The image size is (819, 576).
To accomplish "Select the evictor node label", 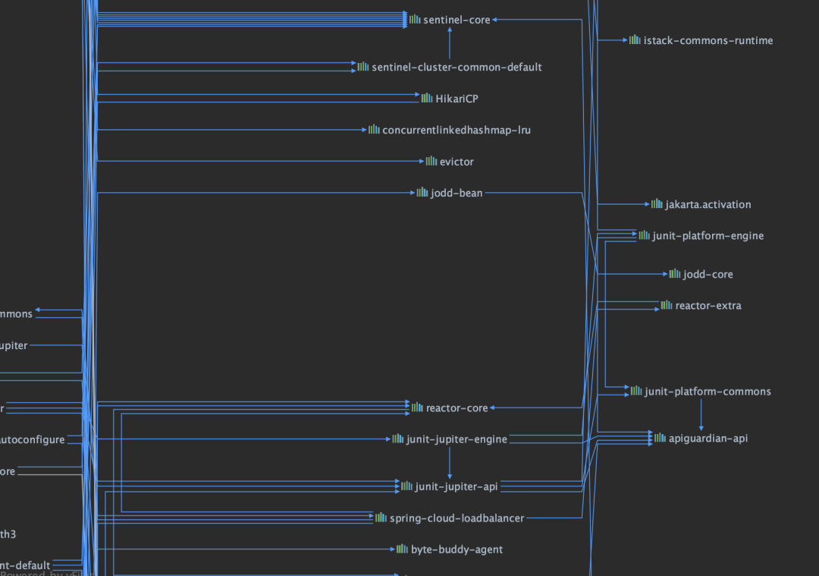I will point(457,162).
